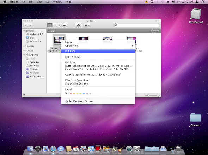This screenshot has height=155, width=208.
Task: Expand the PLACES sidebar section
Action: coord(24,50)
